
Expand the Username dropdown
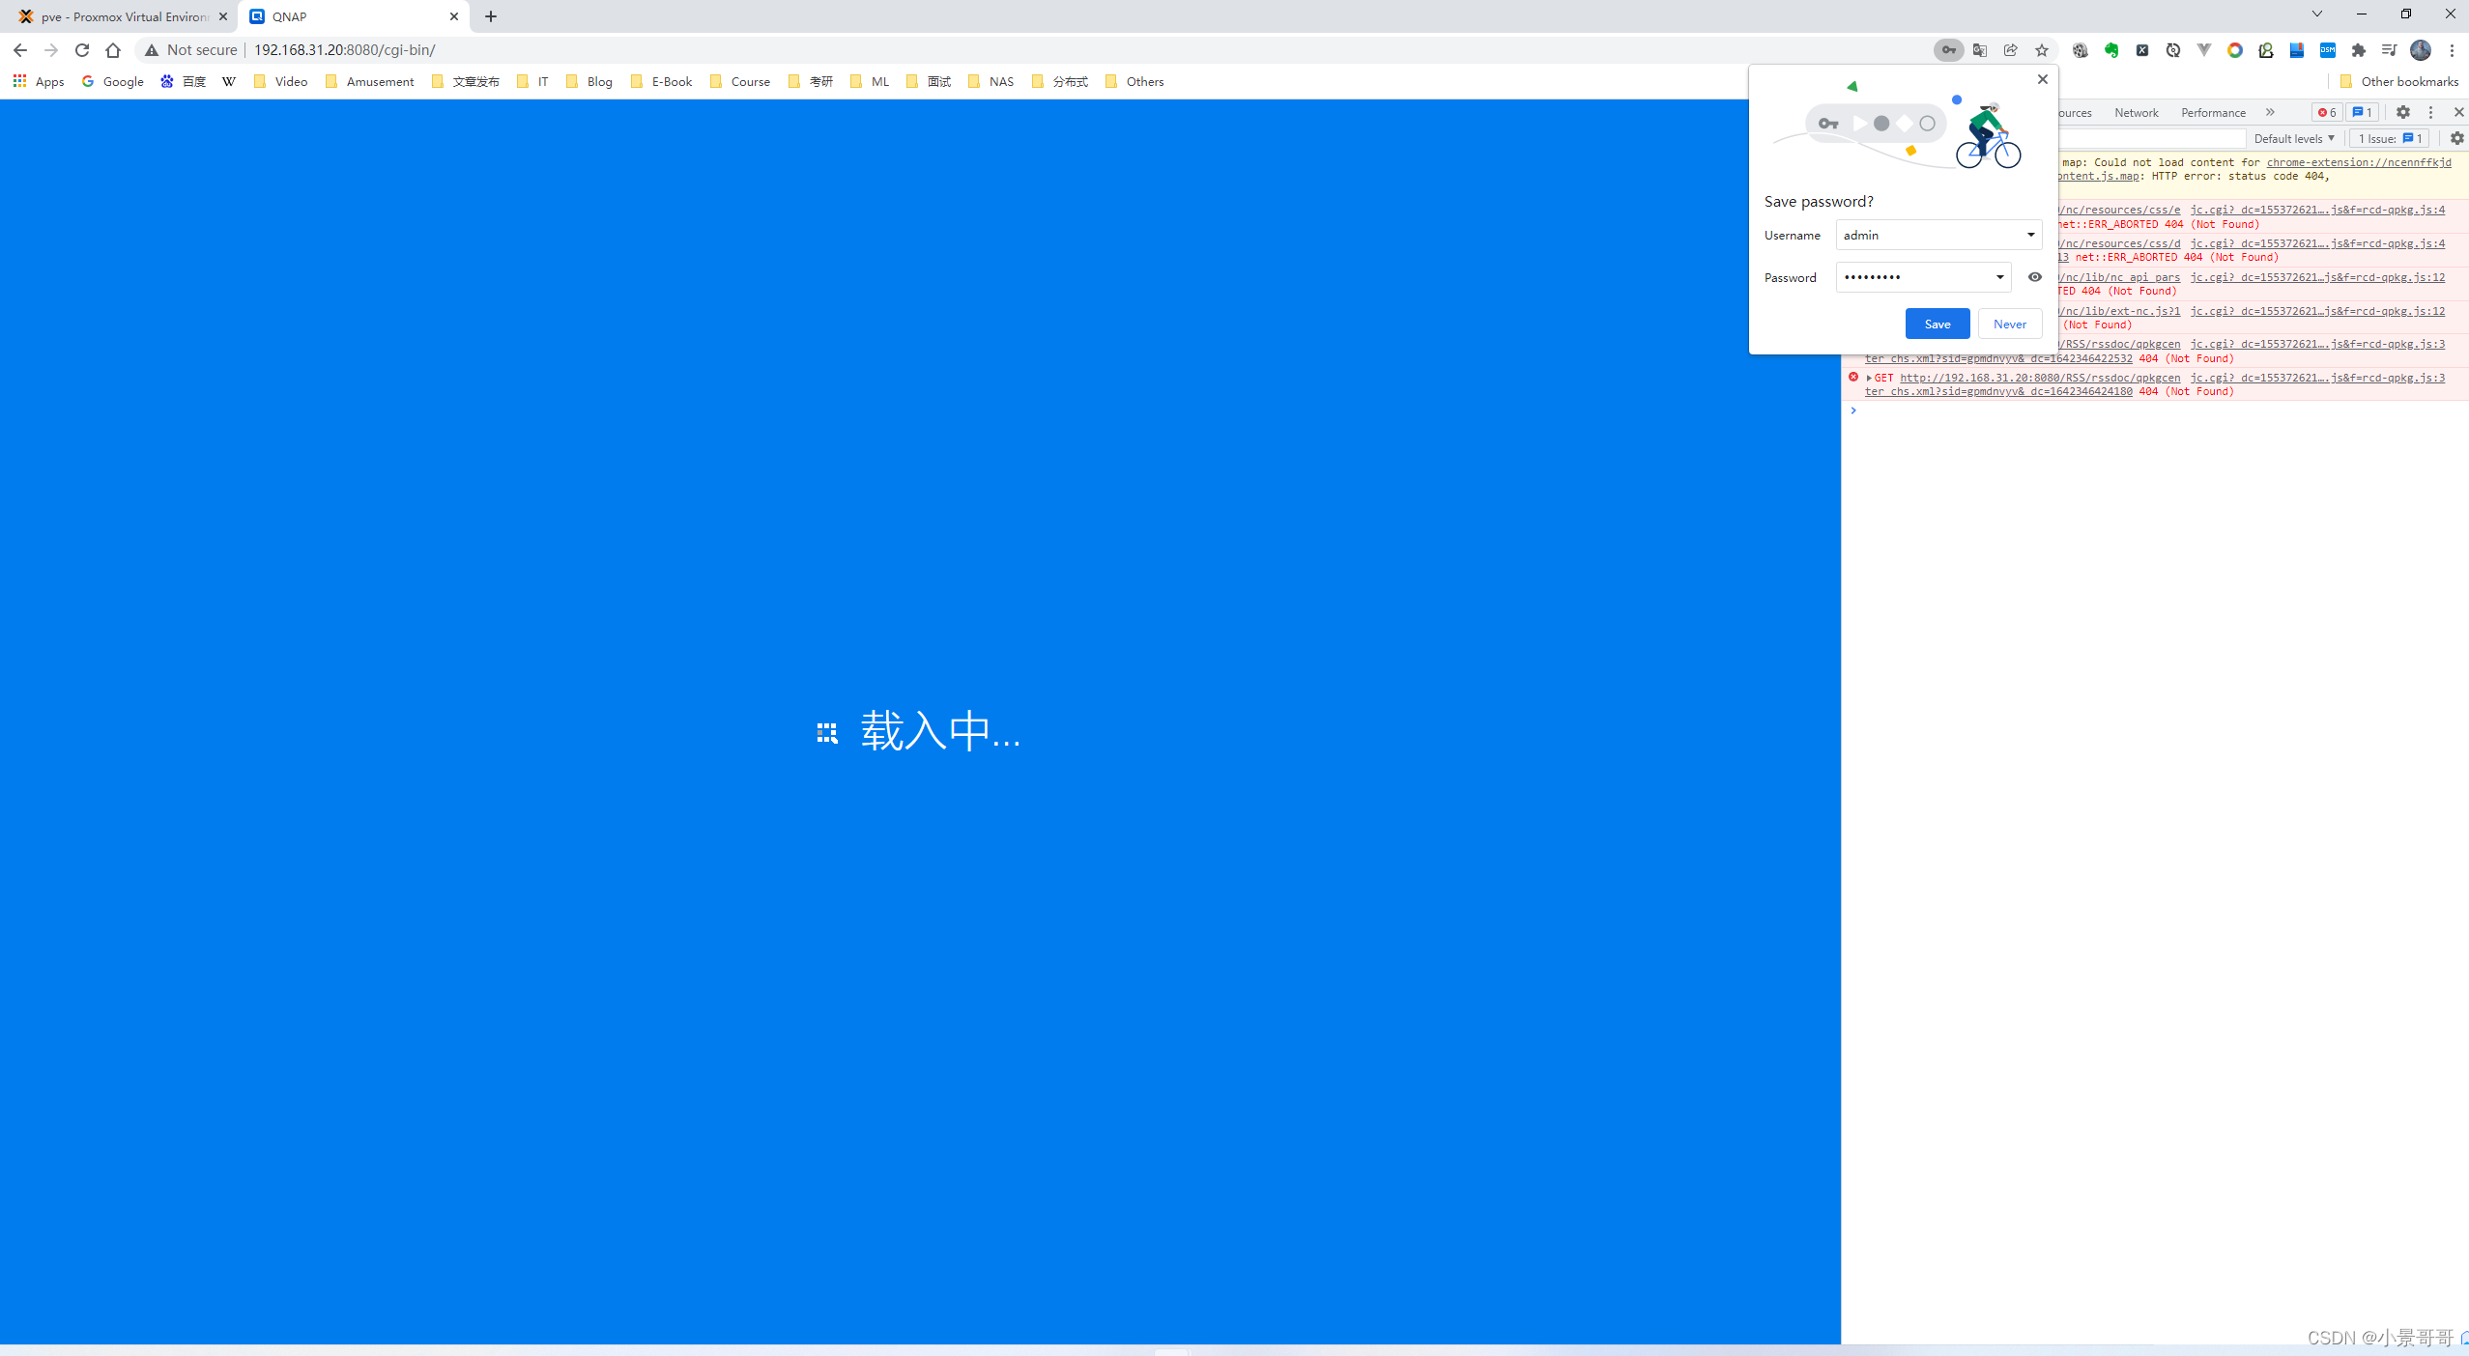pos(2030,235)
